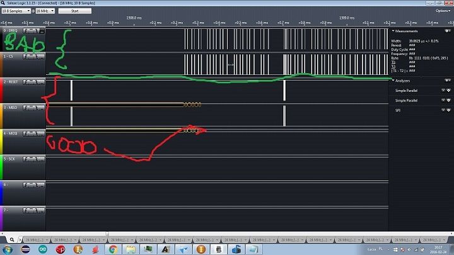This screenshot has height=255, width=454.
Task: Click the 1508.0 ms timeline marker
Action: [x=134, y=18]
